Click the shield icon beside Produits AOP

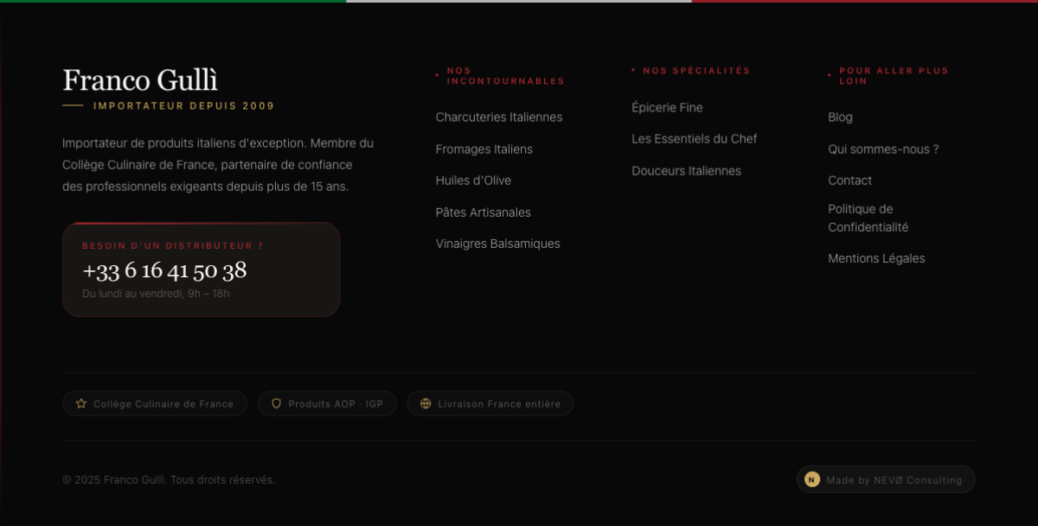[x=277, y=403]
